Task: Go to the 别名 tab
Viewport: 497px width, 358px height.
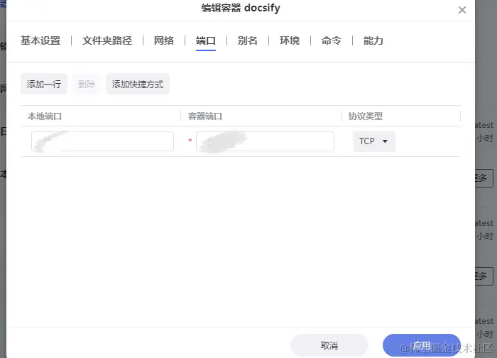Action: (x=248, y=40)
